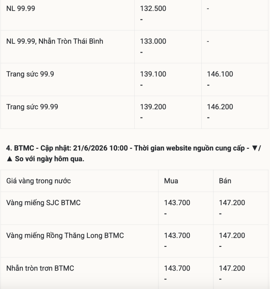
Task: Select Vàng miếng Rồng Thăng Long BTMC
Action: pyautogui.click(x=65, y=235)
